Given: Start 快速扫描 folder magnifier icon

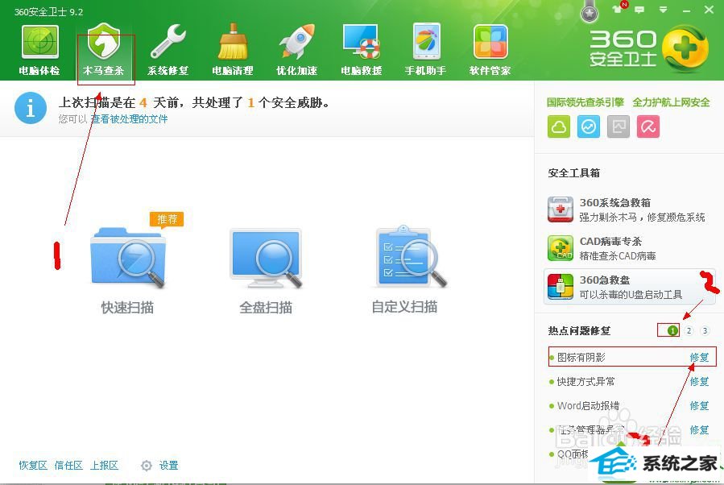Looking at the screenshot, I should 127,257.
